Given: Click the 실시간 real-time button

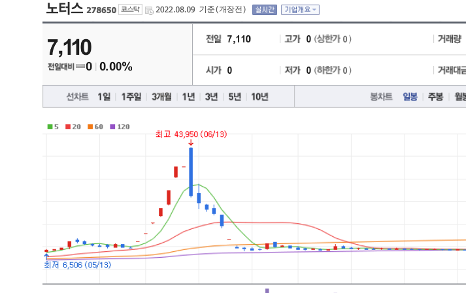Looking at the screenshot, I should point(265,10).
